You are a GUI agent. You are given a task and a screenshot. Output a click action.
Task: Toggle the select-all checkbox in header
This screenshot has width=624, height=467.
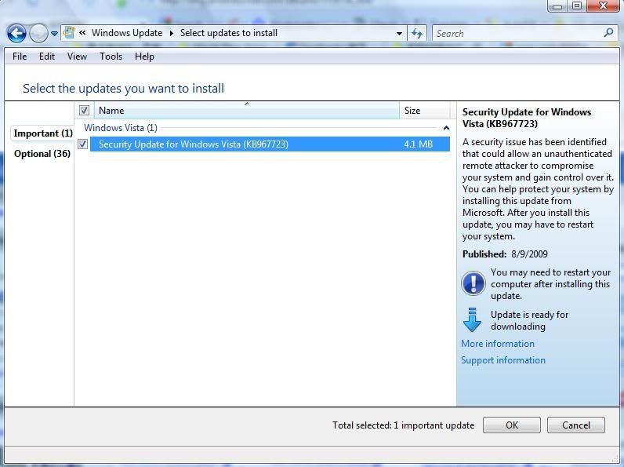point(84,111)
